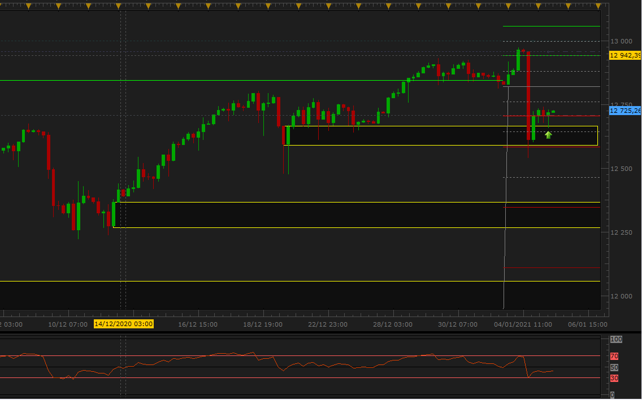Select the upper yellow support zone rectangle
This screenshot has height=400, width=642.
tap(441, 135)
